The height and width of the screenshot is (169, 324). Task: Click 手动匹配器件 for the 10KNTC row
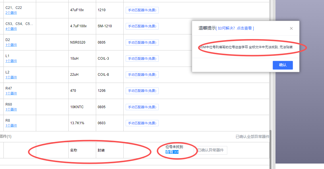(142, 107)
